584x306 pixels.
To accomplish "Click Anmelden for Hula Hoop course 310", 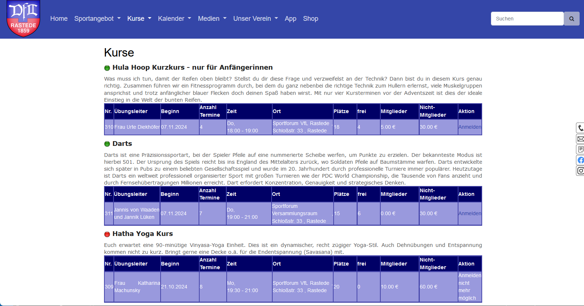I will (470, 127).
